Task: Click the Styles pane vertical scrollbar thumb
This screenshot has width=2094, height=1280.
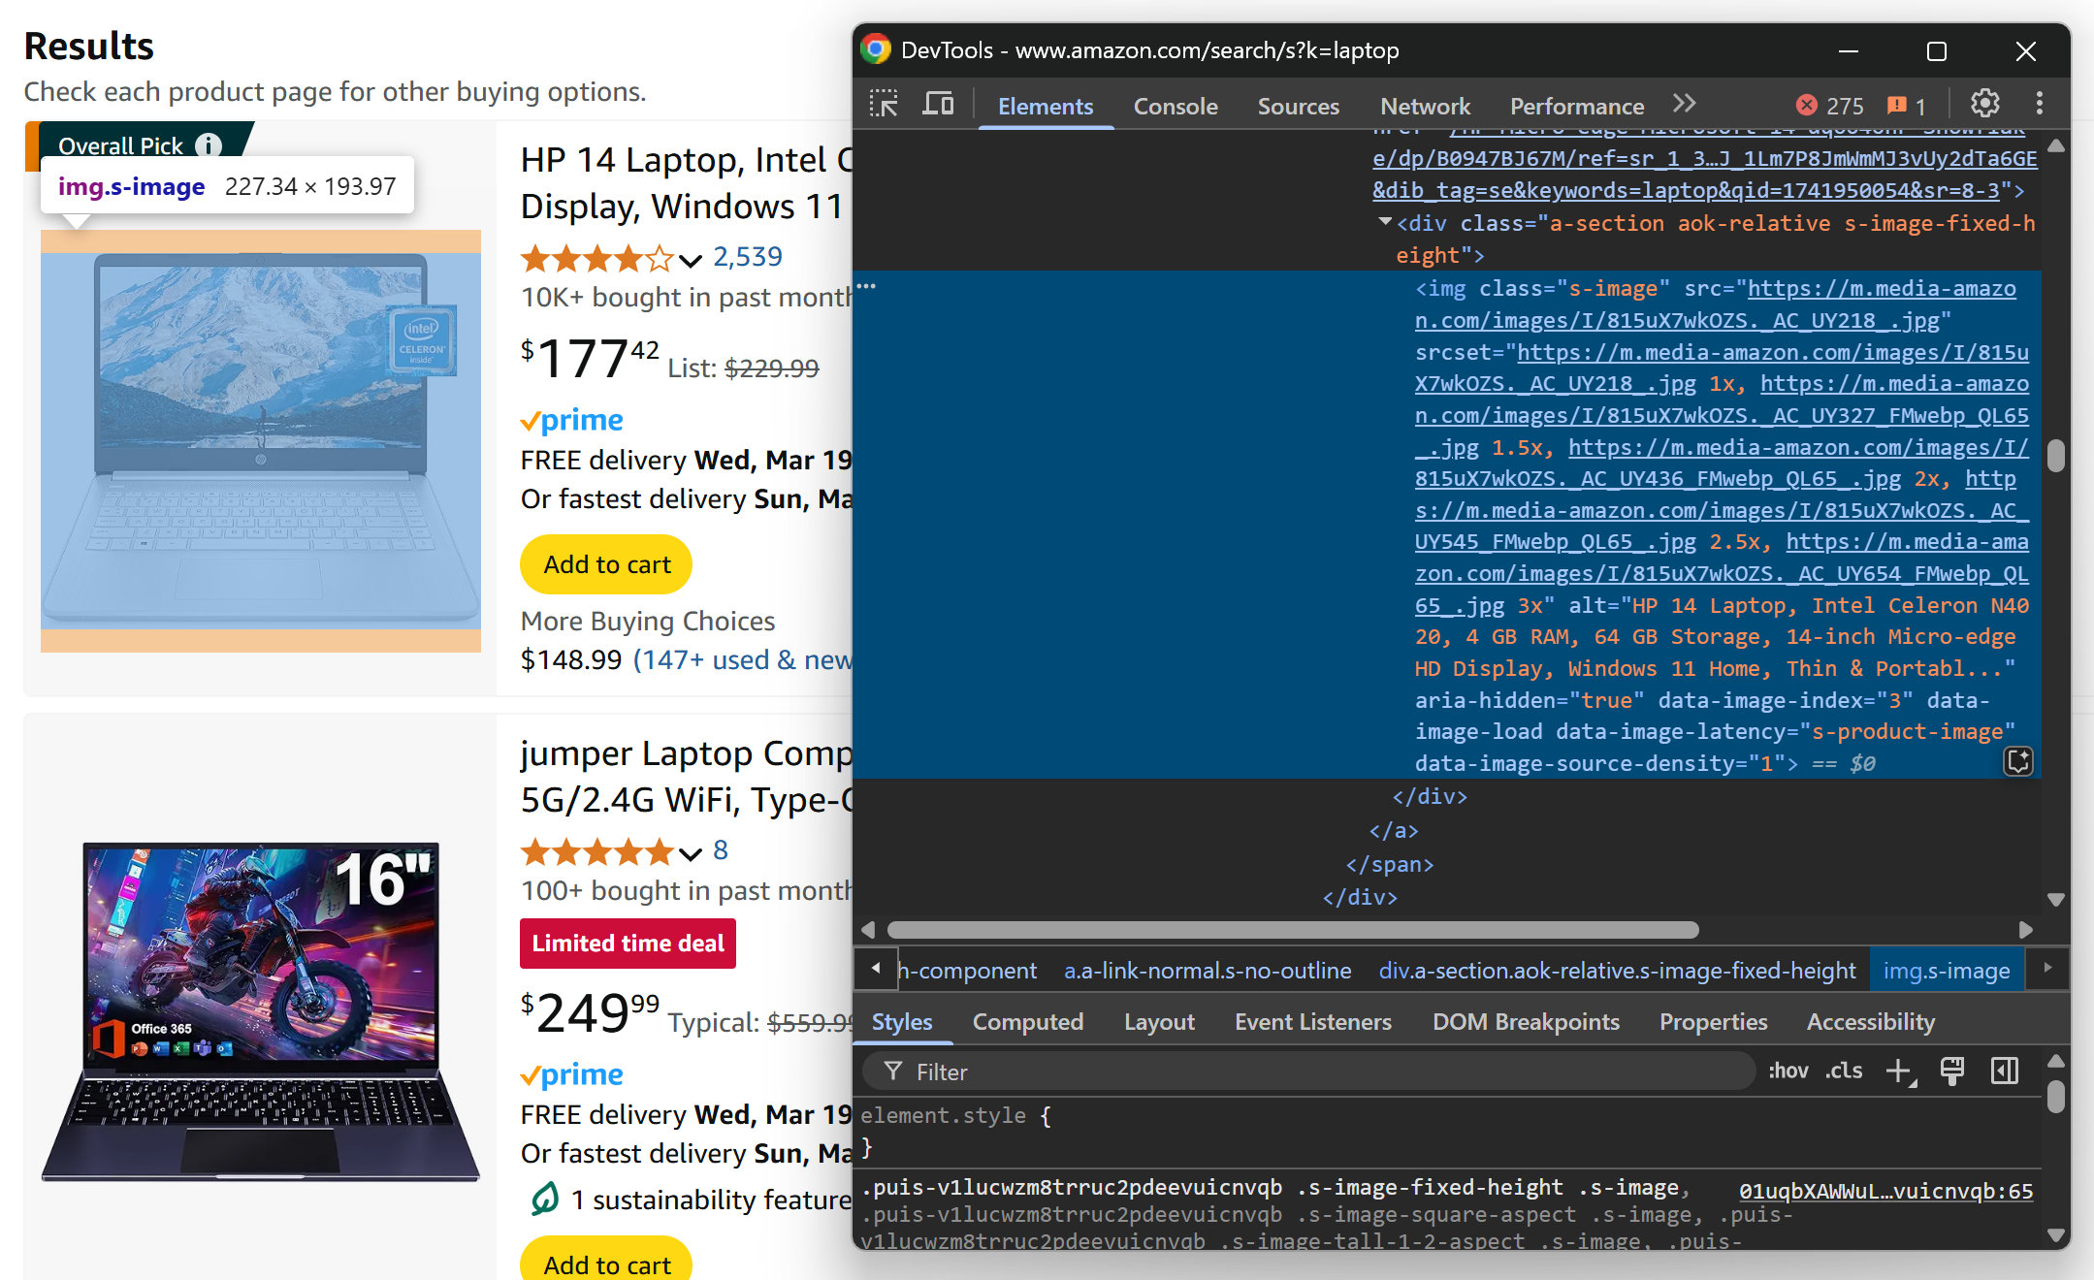Action: coord(2055,1098)
